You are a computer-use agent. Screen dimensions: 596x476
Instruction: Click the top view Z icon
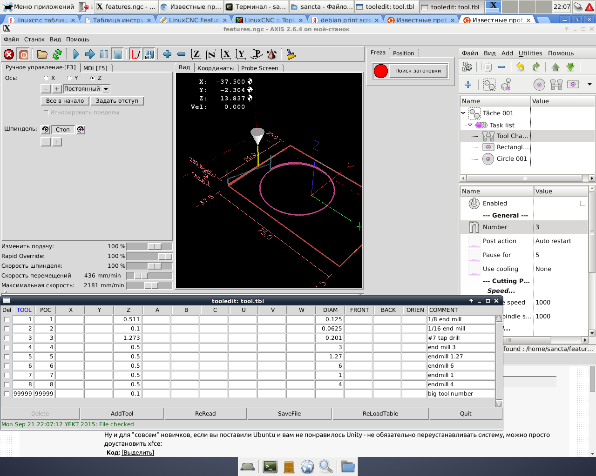[196, 54]
